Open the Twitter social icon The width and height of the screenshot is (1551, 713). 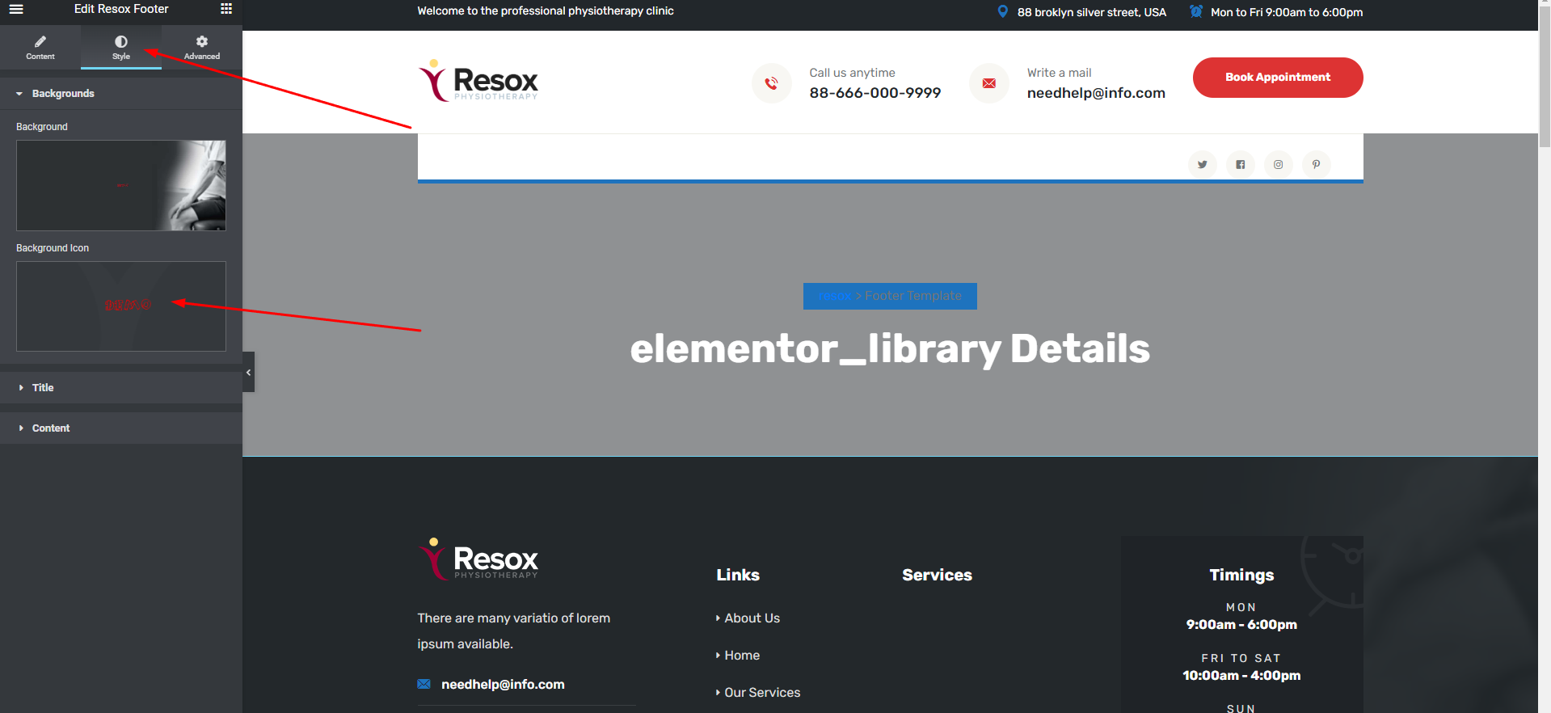tap(1203, 164)
